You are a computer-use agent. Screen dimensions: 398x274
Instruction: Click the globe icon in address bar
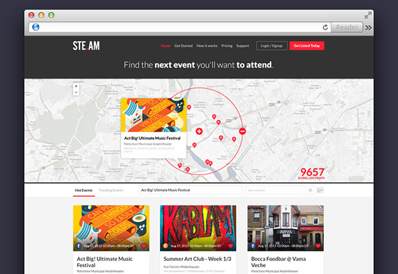tap(36, 27)
